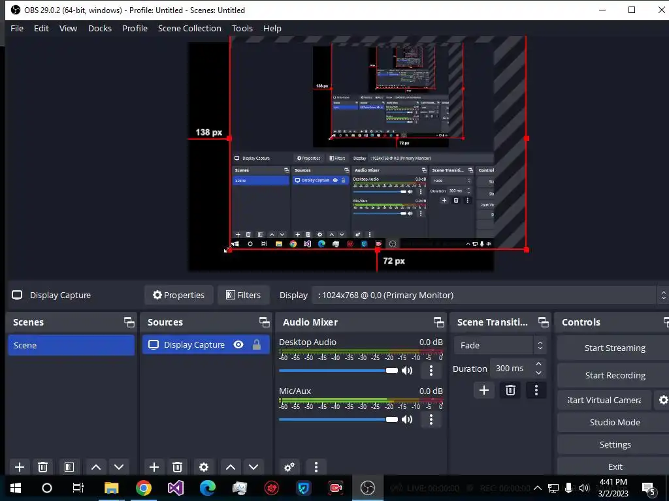Image resolution: width=669 pixels, height=501 pixels.
Task: Open the Profile menu
Action: pyautogui.click(x=135, y=28)
